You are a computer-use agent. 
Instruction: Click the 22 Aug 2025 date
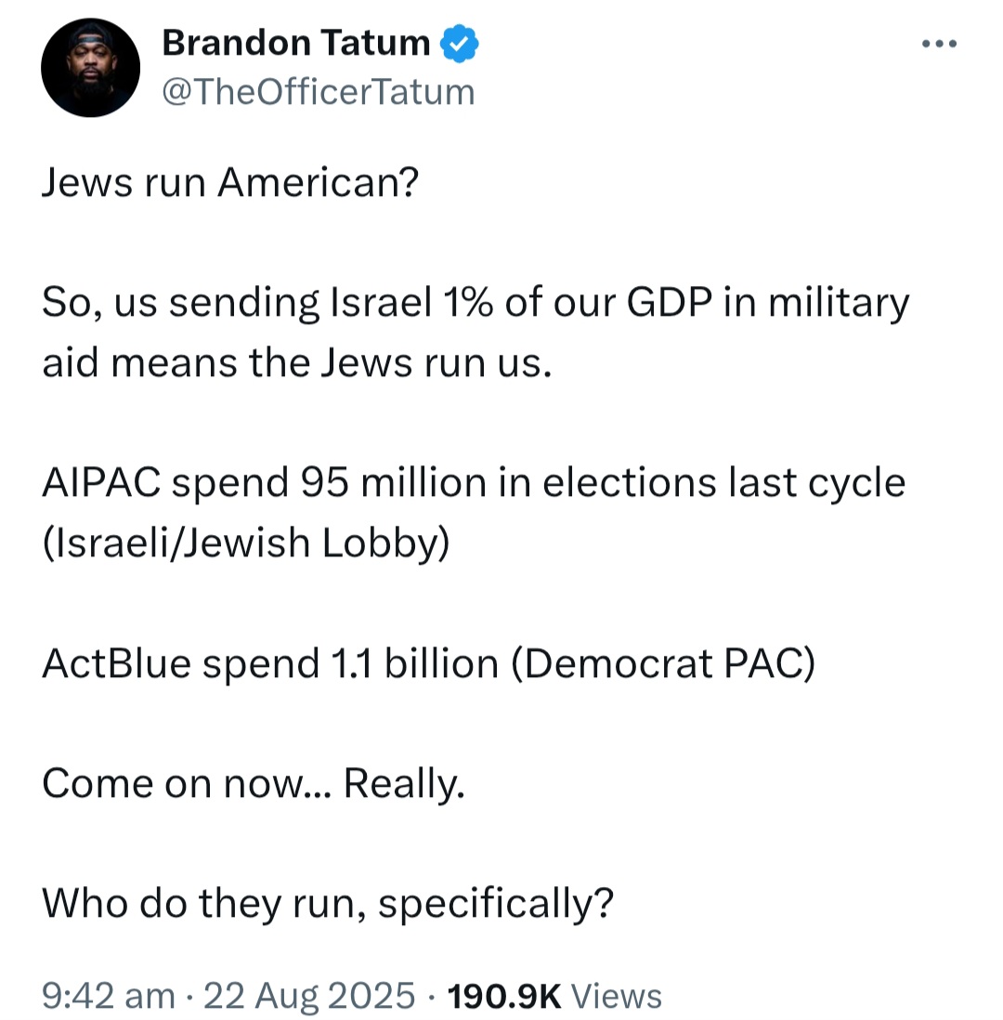308,995
